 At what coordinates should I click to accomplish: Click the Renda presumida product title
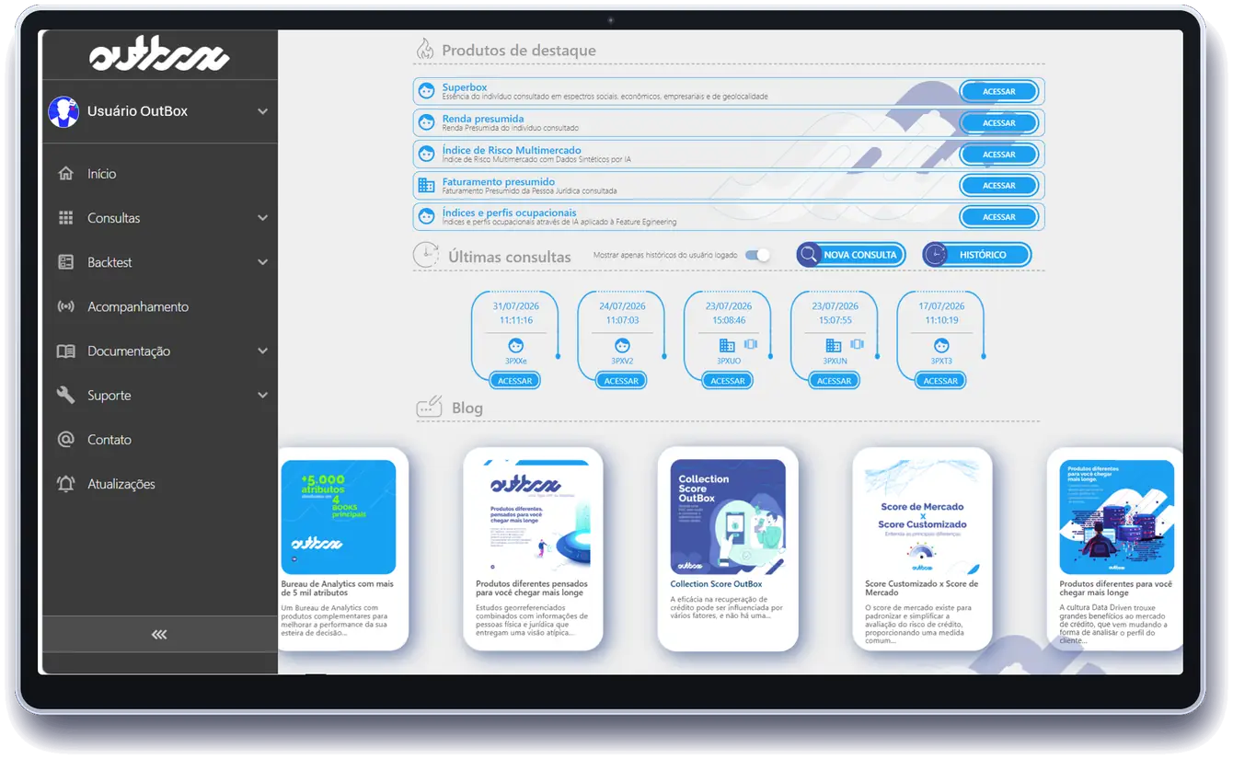[483, 119]
